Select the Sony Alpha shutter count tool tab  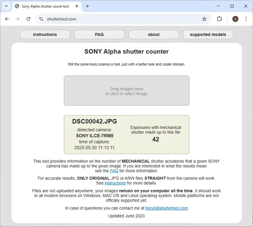tap(47, 6)
